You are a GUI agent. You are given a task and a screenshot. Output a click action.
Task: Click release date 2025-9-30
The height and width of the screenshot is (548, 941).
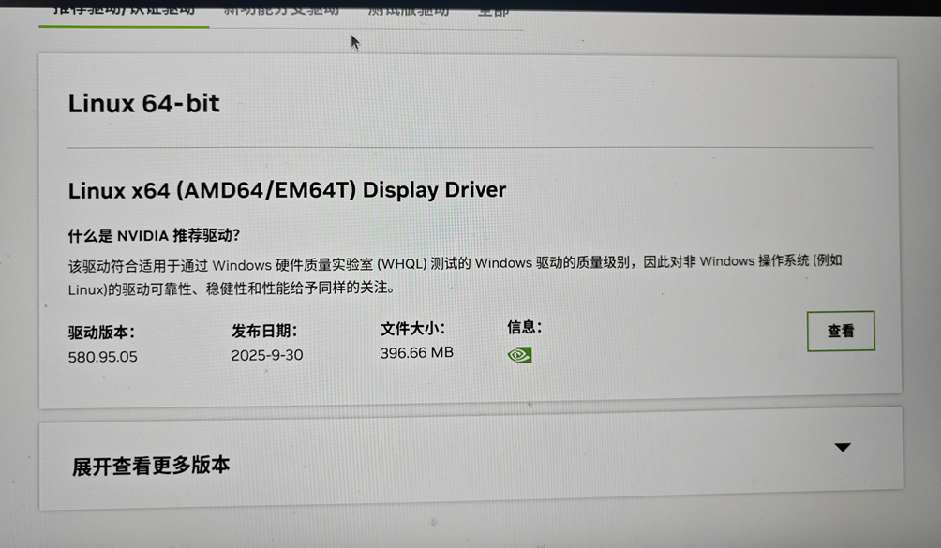click(x=267, y=355)
